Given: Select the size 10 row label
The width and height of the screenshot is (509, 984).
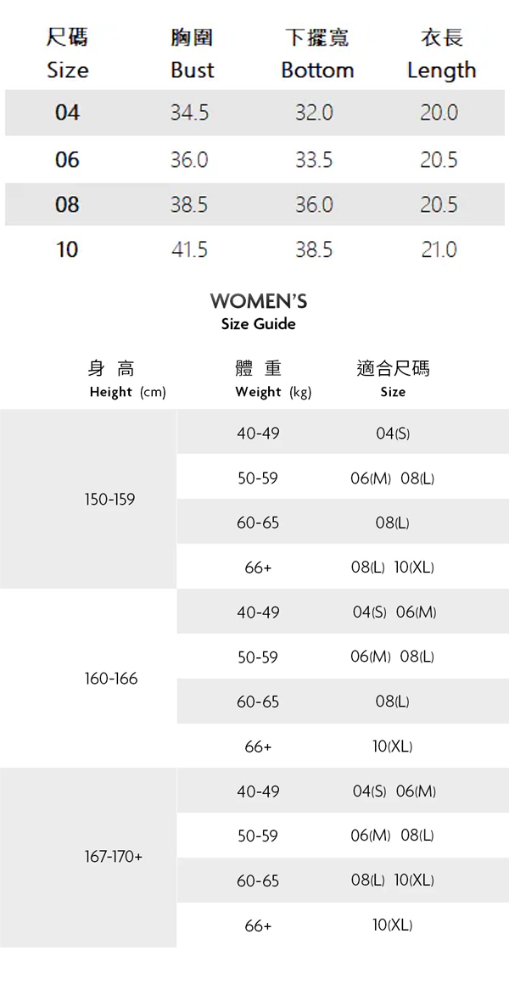Looking at the screenshot, I should tap(67, 249).
